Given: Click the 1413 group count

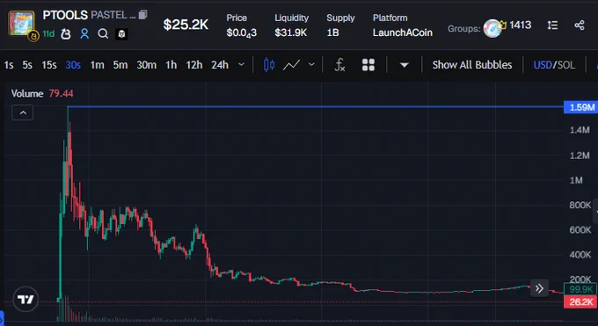Looking at the screenshot, I should point(520,25).
